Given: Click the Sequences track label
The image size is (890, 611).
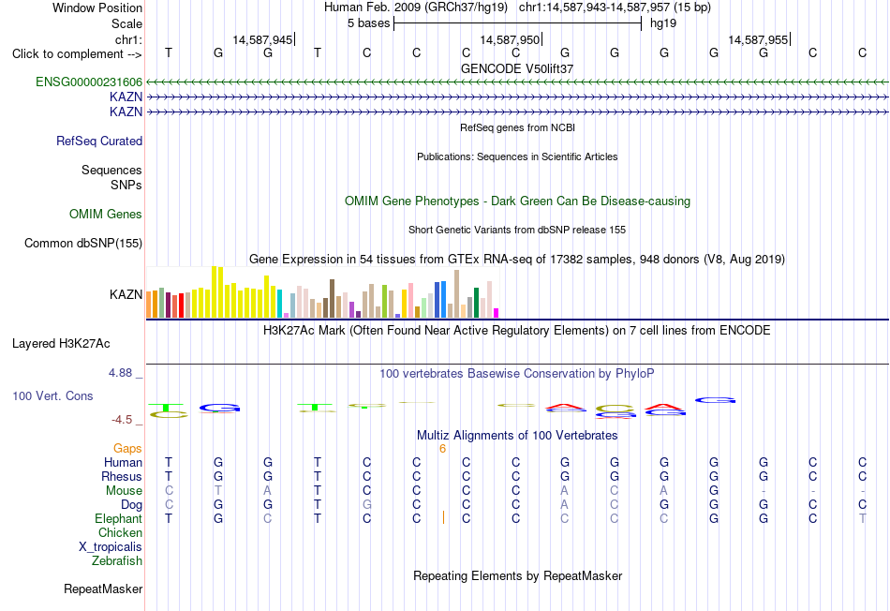Looking at the screenshot, I should click(111, 170).
